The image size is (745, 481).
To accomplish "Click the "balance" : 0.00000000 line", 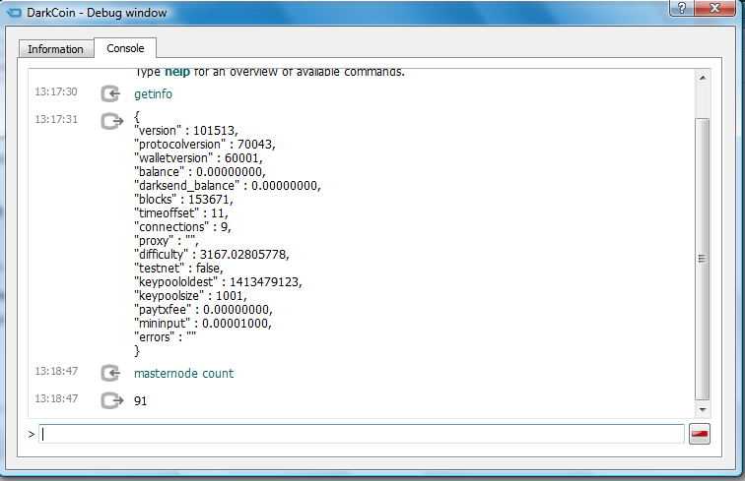I will 200,172.
